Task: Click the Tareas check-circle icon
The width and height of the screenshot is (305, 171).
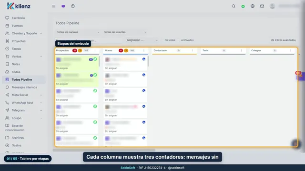Action: (7, 48)
